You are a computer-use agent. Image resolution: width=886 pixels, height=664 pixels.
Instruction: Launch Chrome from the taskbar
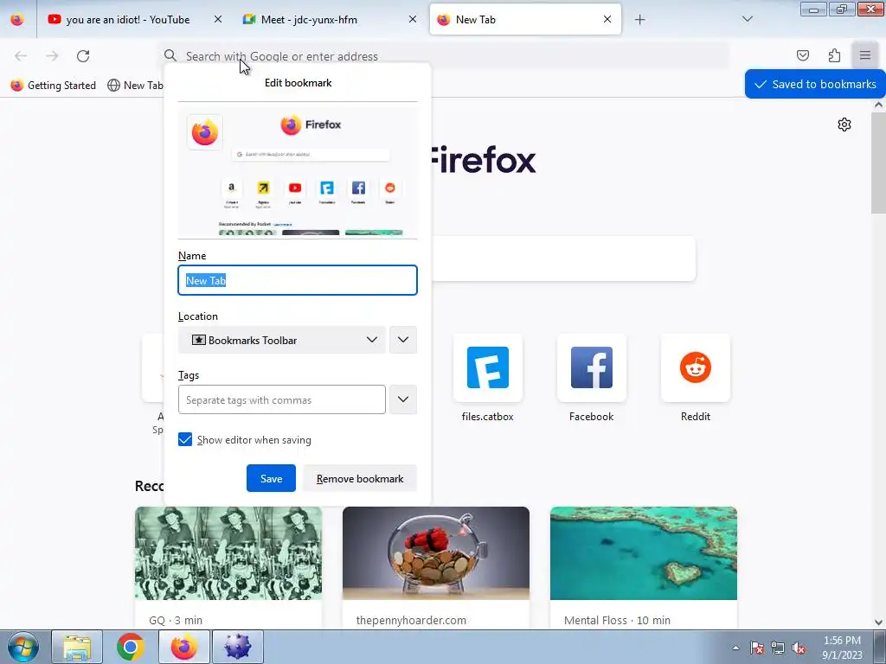131,647
